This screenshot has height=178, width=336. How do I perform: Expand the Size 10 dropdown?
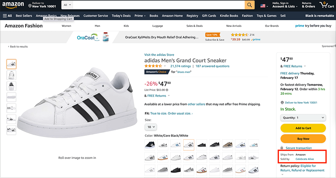[151, 127]
